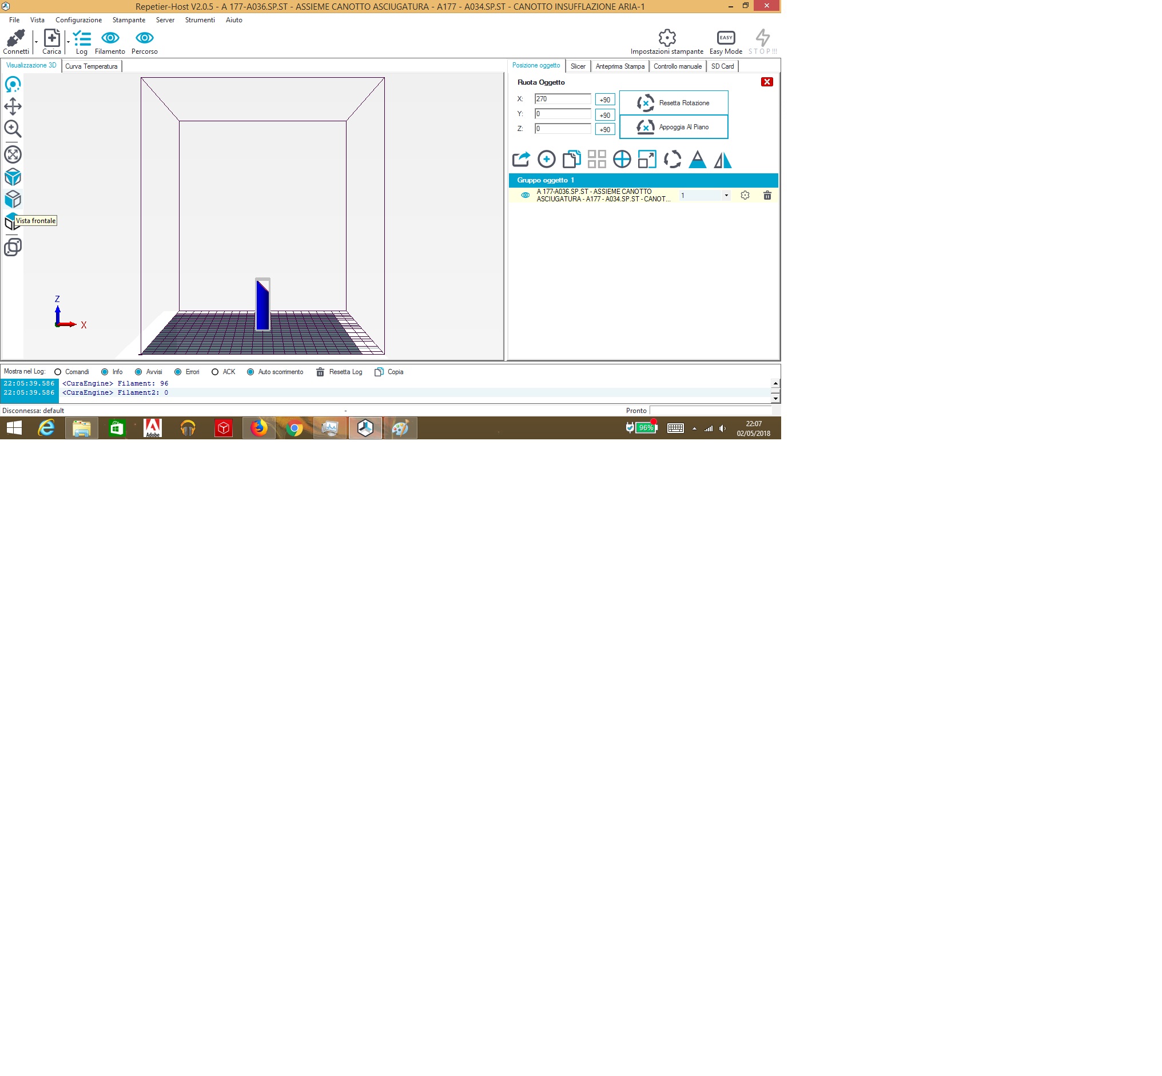Click the Carica load file icon
This screenshot has width=1162, height=1076.
click(x=52, y=38)
